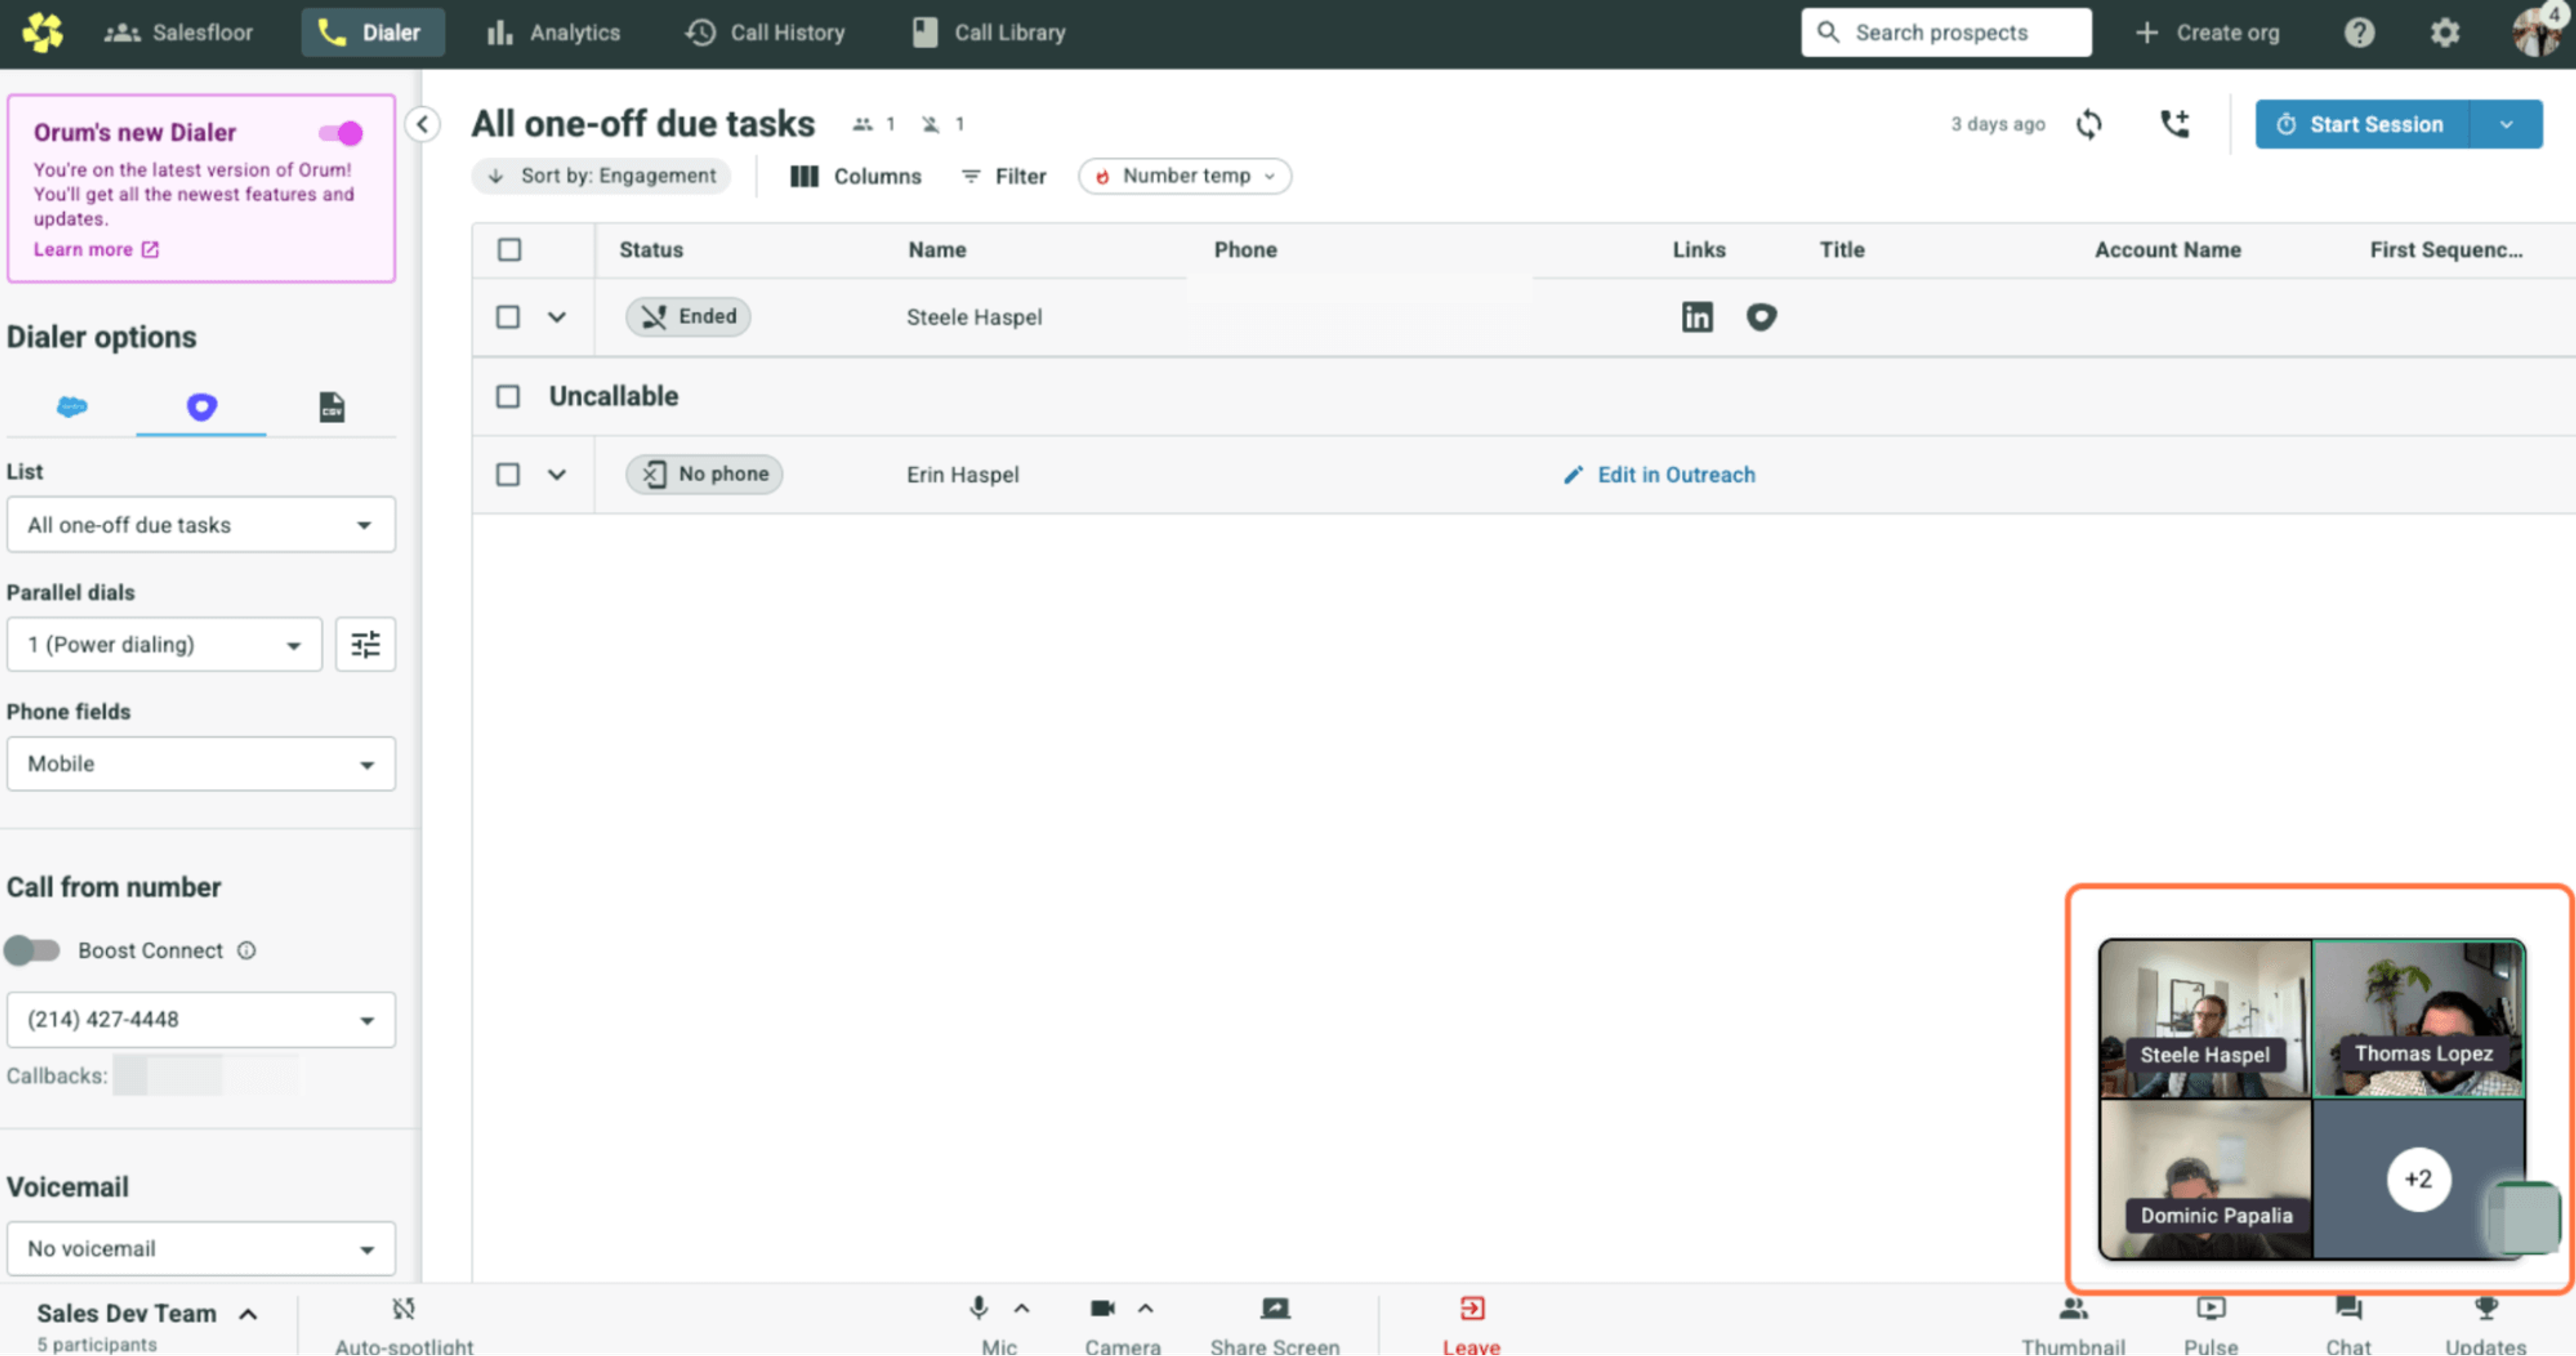Open the help question mark icon
Image resolution: width=2576 pixels, height=1356 pixels.
pyautogui.click(x=2359, y=33)
